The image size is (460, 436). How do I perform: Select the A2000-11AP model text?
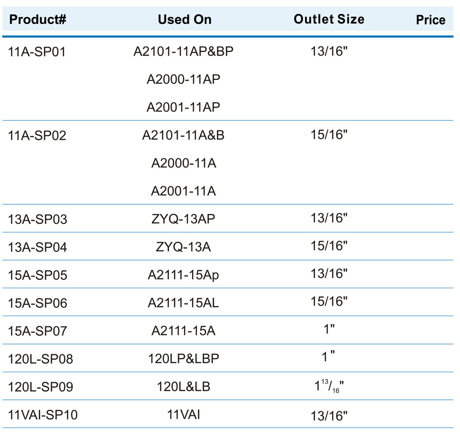pyautogui.click(x=183, y=79)
